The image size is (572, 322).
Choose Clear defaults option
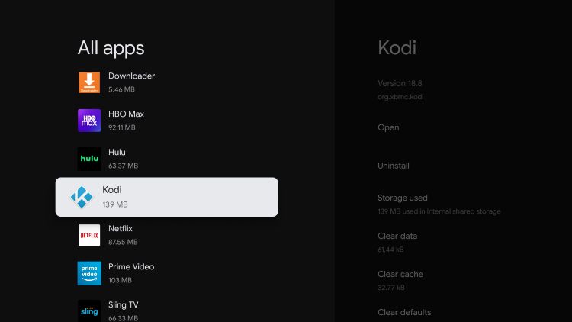tap(404, 313)
